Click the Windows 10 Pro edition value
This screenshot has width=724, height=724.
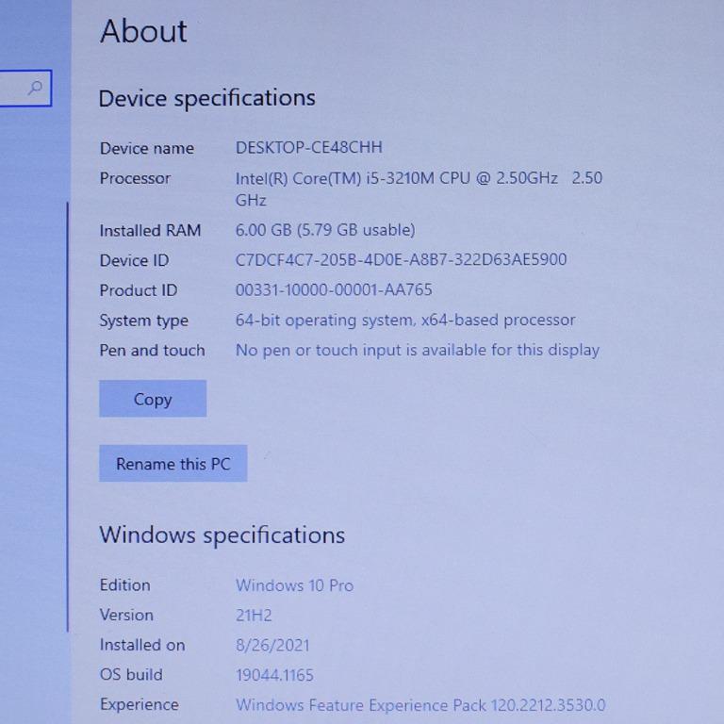pos(294,585)
